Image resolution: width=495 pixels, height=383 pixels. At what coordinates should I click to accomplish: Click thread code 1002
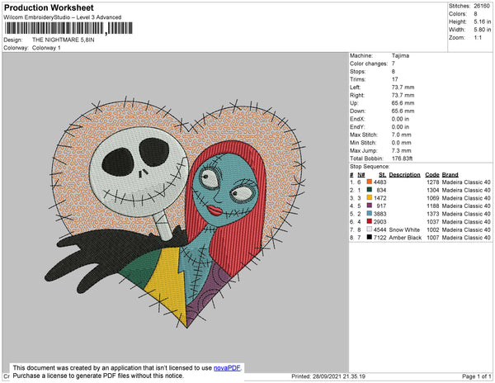point(433,229)
